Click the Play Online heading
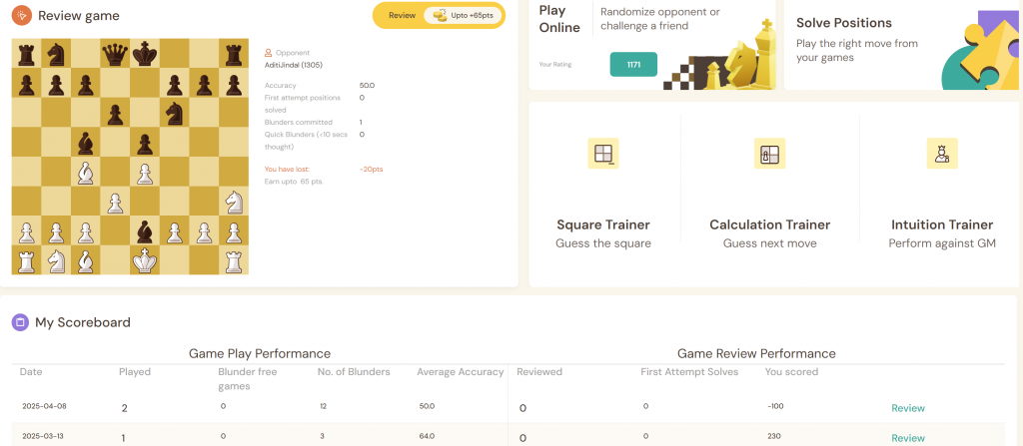This screenshot has width=1023, height=446. click(x=559, y=19)
